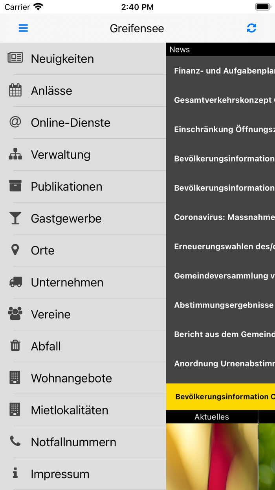
Task: Tap the @ icon for Online-Dienste
Action: click(x=15, y=122)
